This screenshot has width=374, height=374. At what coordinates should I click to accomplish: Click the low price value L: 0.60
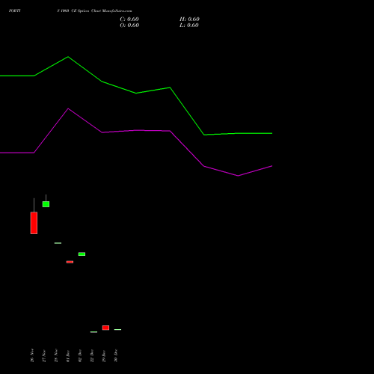point(189,25)
